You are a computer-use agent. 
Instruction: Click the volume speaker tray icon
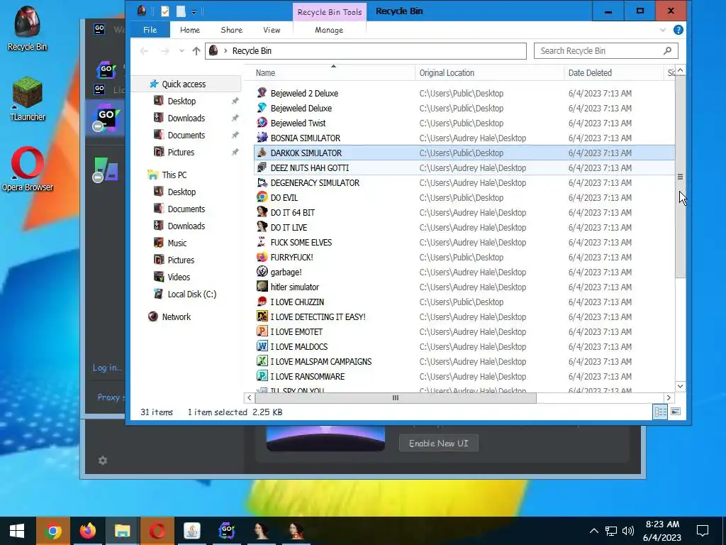pyautogui.click(x=628, y=531)
